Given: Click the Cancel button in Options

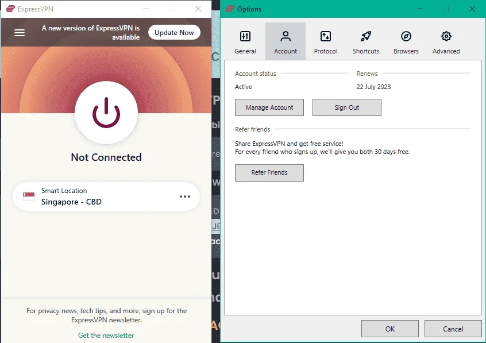Looking at the screenshot, I should [x=453, y=329].
